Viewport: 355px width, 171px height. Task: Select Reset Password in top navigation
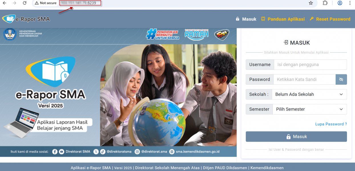coord(330,19)
